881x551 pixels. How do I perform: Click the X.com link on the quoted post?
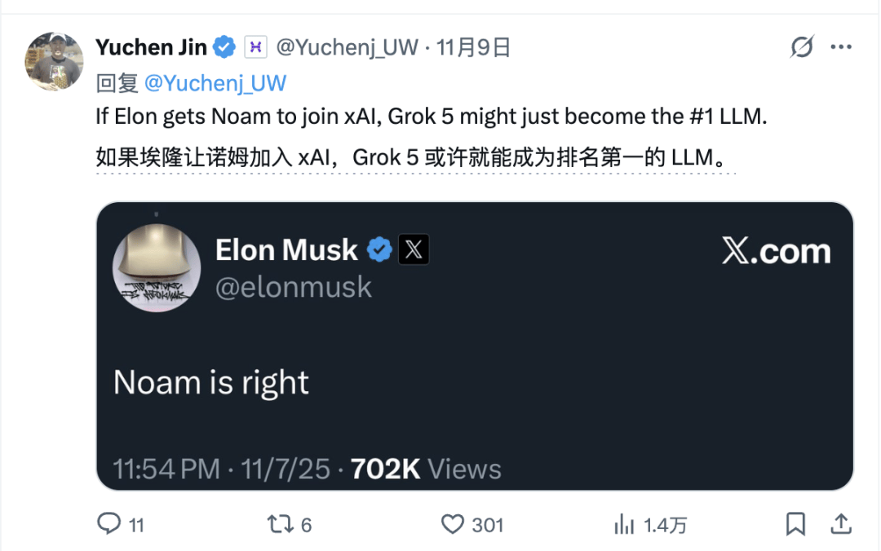776,251
